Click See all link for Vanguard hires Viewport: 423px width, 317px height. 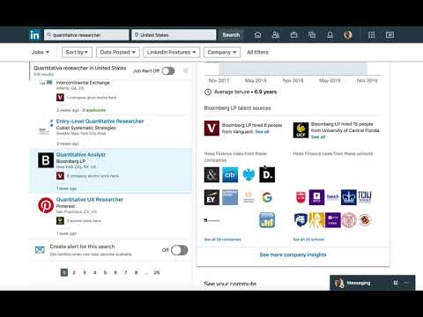click(x=262, y=132)
